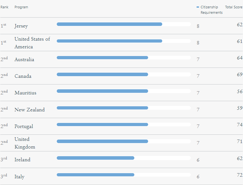Select United States of America program name
This screenshot has width=243, height=185.
[x=32, y=43]
